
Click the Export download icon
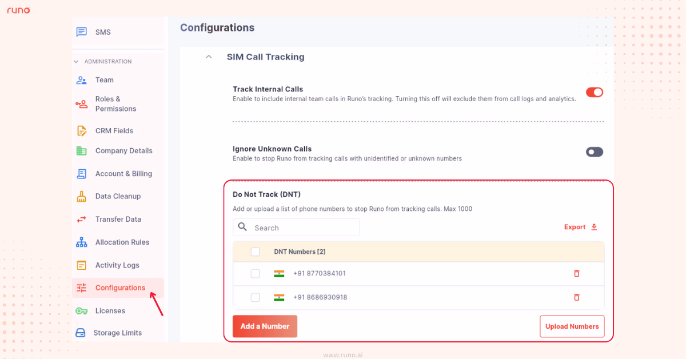pyautogui.click(x=593, y=227)
